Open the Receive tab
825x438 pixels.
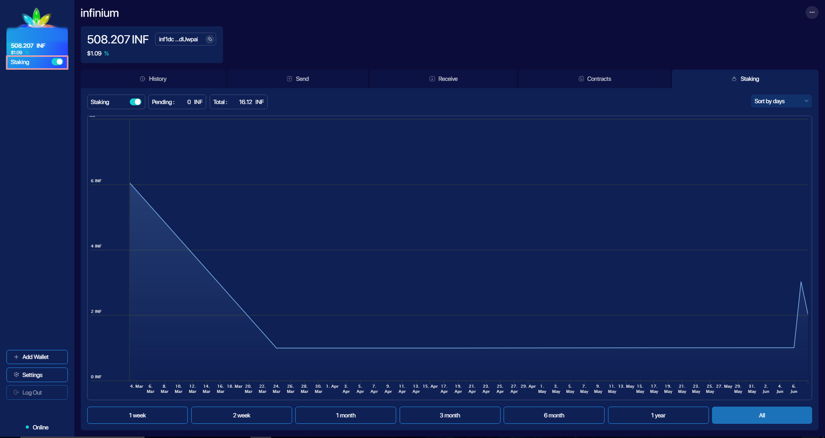(x=443, y=79)
